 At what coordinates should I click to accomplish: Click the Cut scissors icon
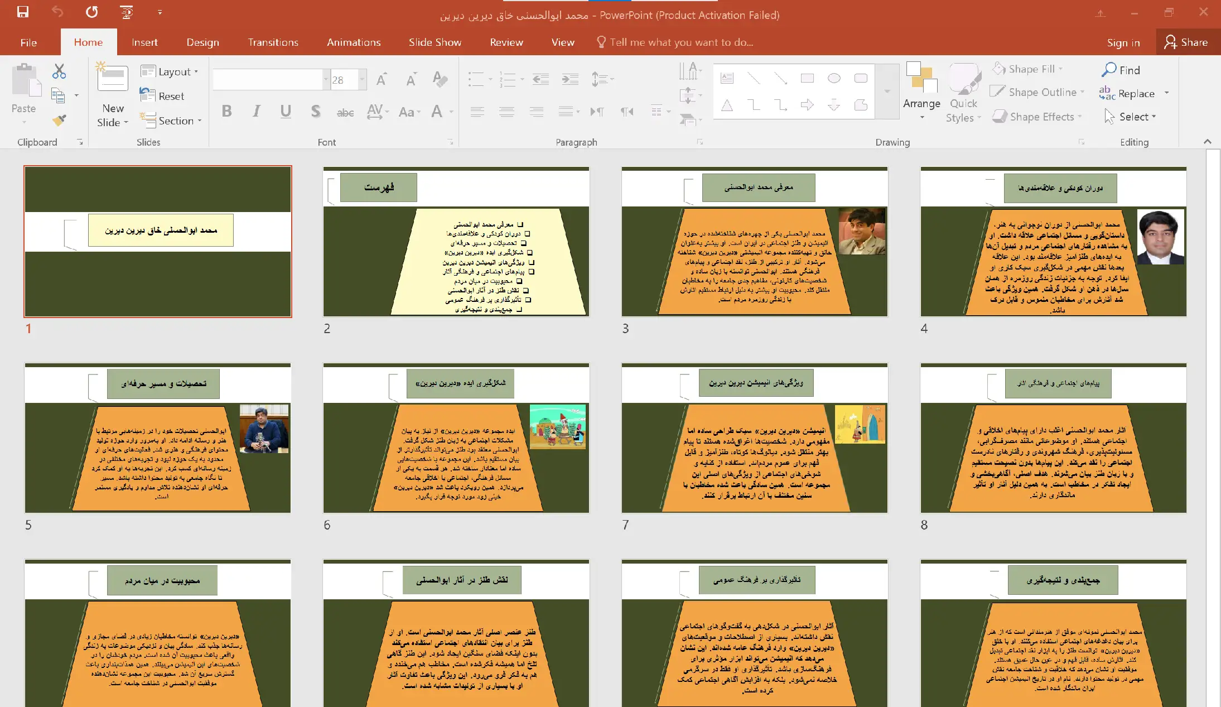click(59, 71)
